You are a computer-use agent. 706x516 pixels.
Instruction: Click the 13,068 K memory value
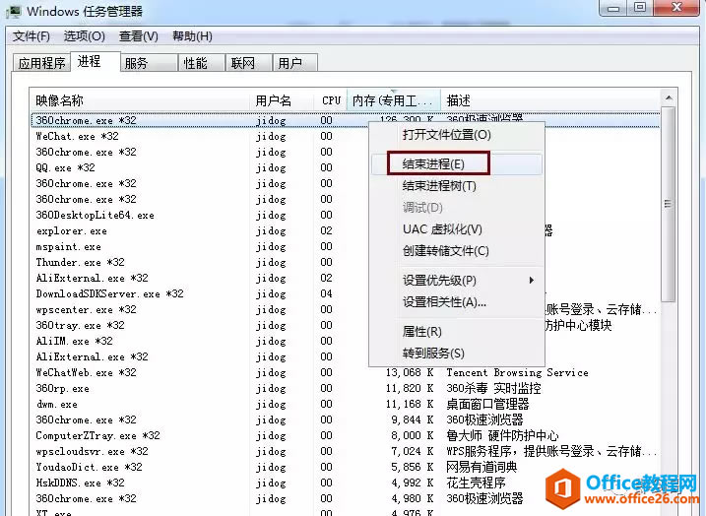tap(410, 372)
